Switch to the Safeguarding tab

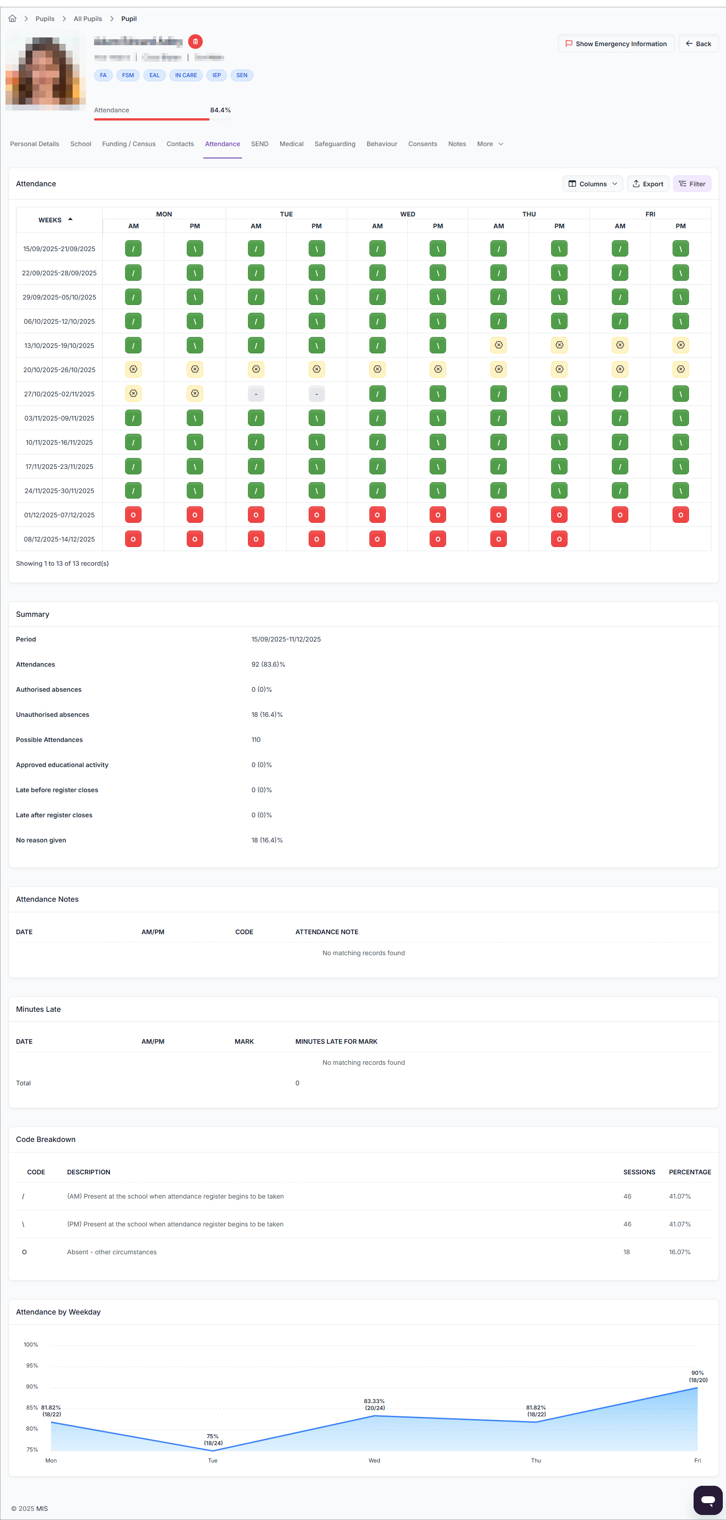pos(335,144)
